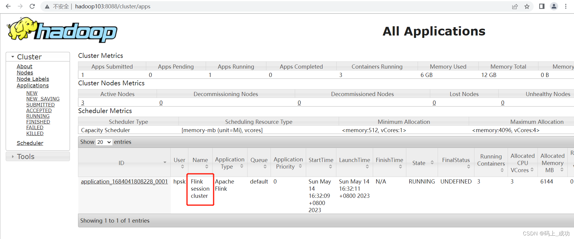
Task: Click Decommissioning Nodes count 0
Action: (161, 103)
